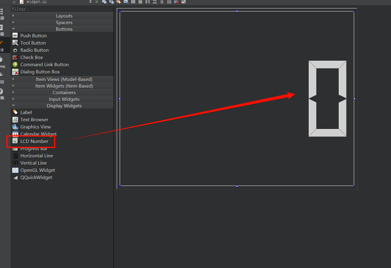Choose the Command Link Button widget

[44, 65]
